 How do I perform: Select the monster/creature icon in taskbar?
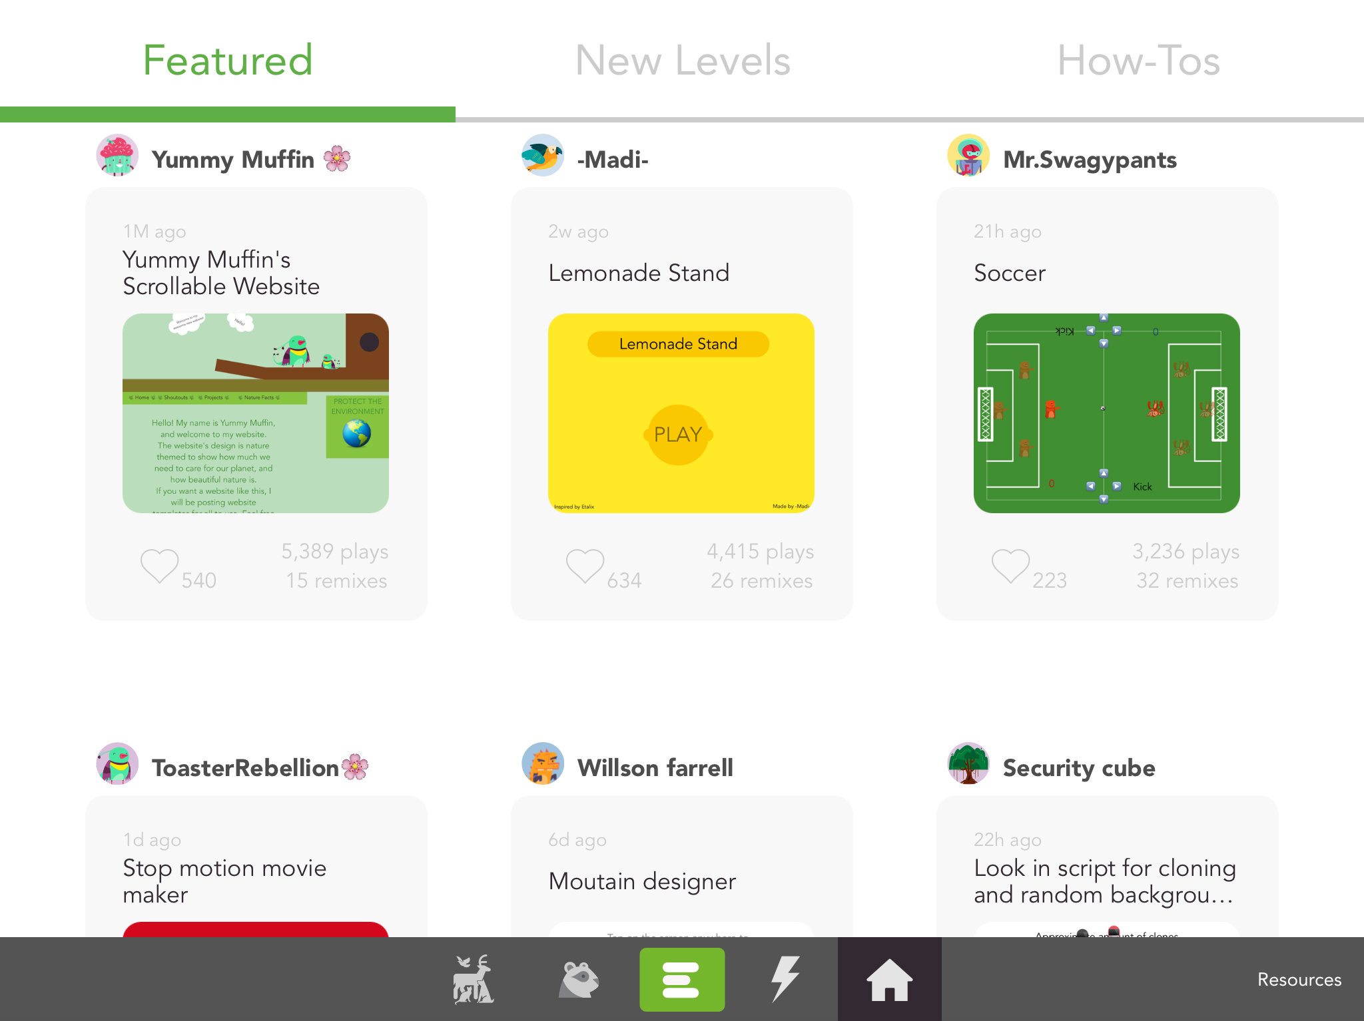coord(579,978)
